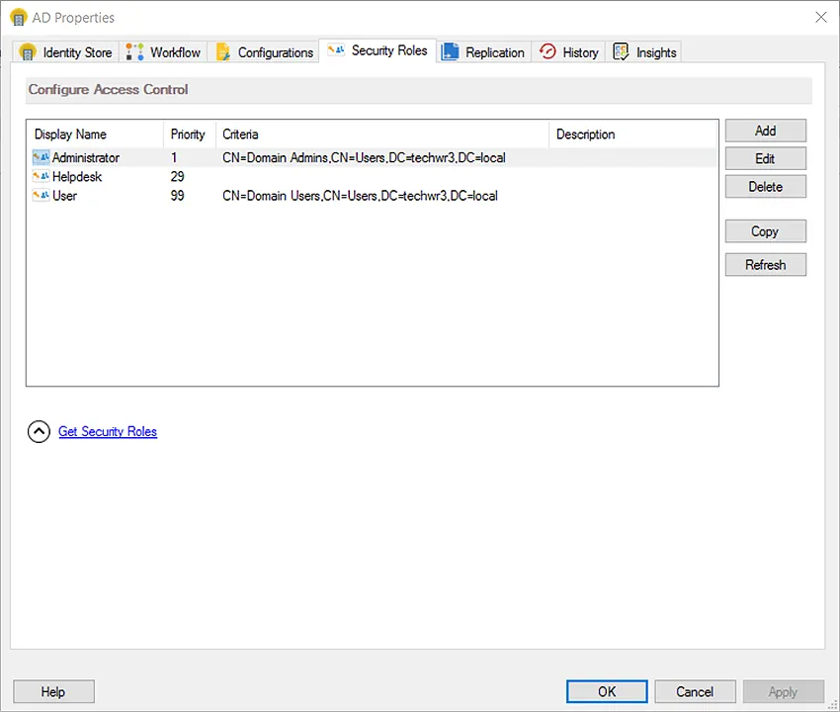840x712 pixels.
Task: Click the Replication tab icon
Action: 450,52
